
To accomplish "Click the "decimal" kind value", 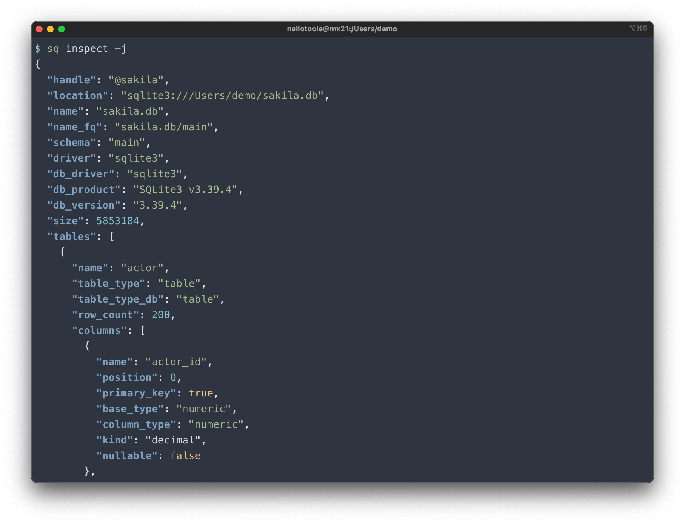I will click(173, 440).
